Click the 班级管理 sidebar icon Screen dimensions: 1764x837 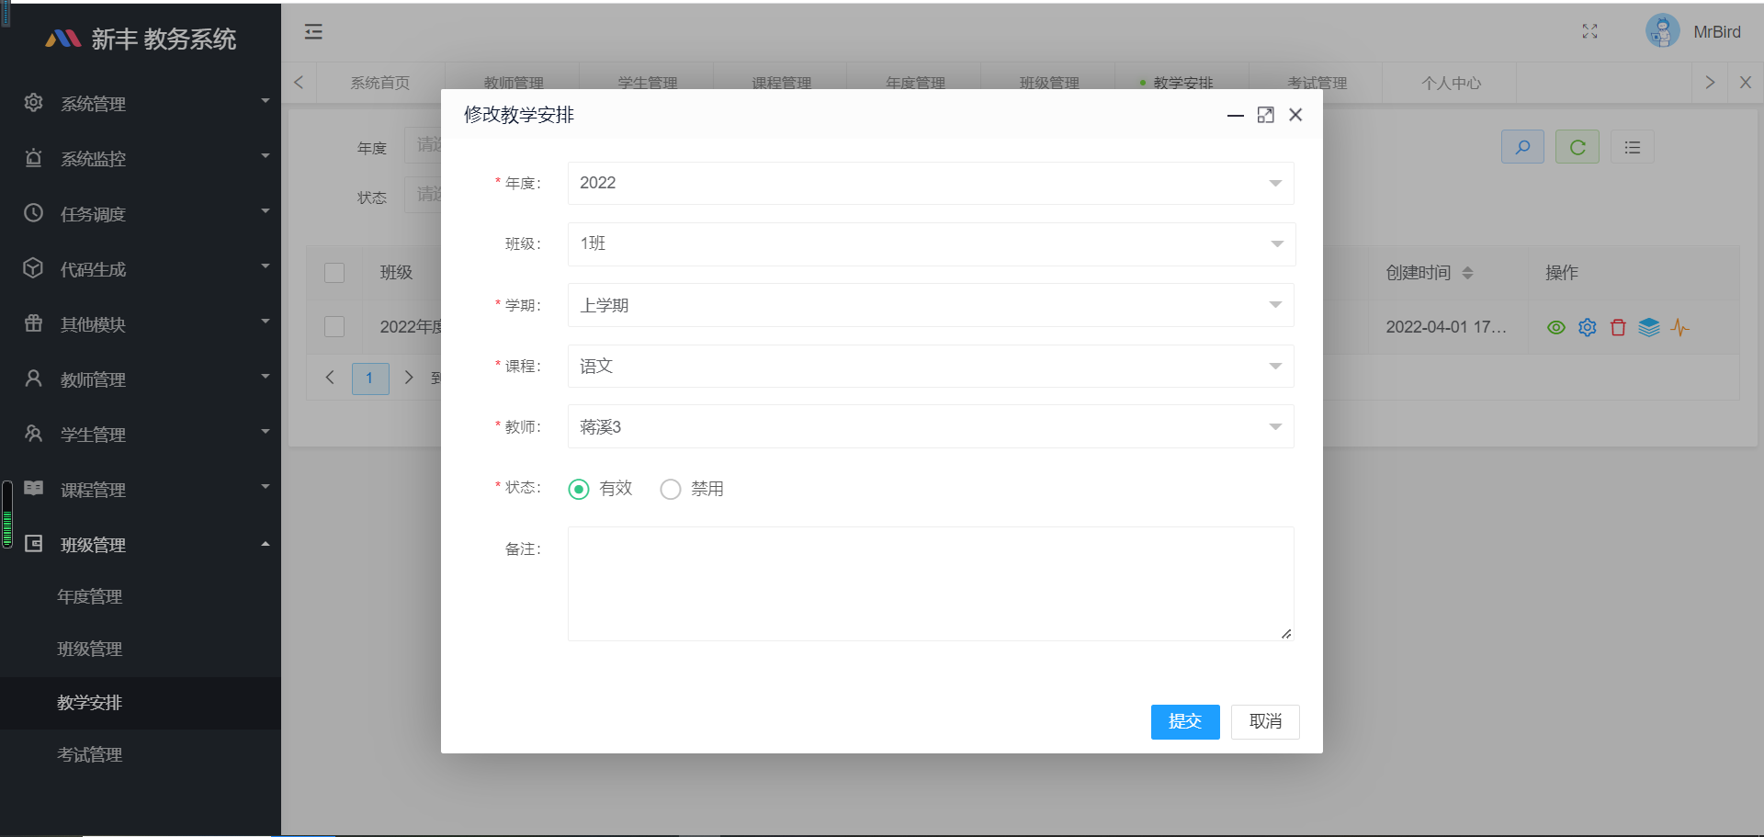[33, 544]
